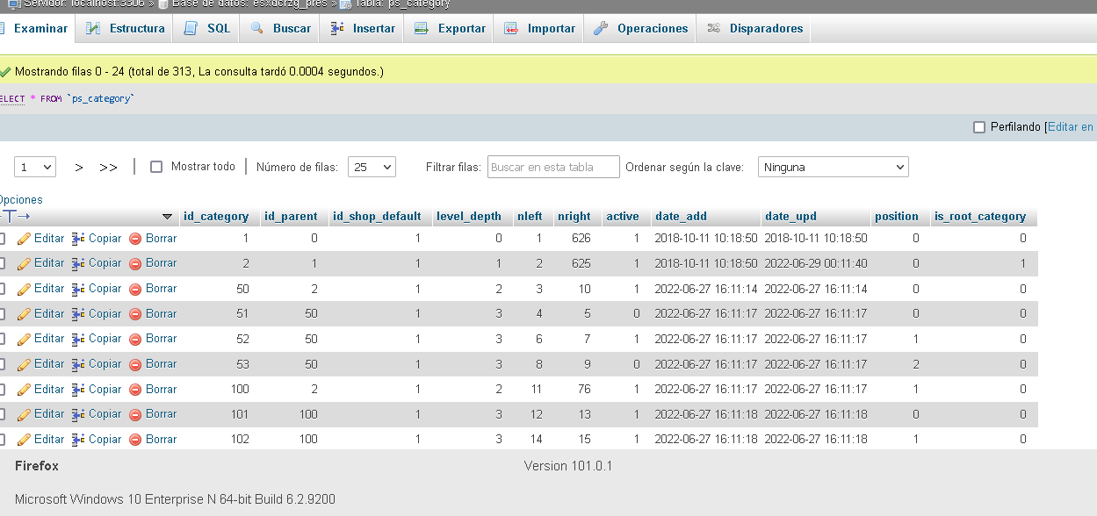
Task: Click pencil Editar icon for category 102
Action: pyautogui.click(x=24, y=440)
